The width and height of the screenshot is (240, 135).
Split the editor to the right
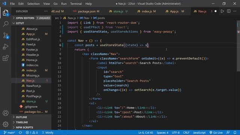click(229, 11)
